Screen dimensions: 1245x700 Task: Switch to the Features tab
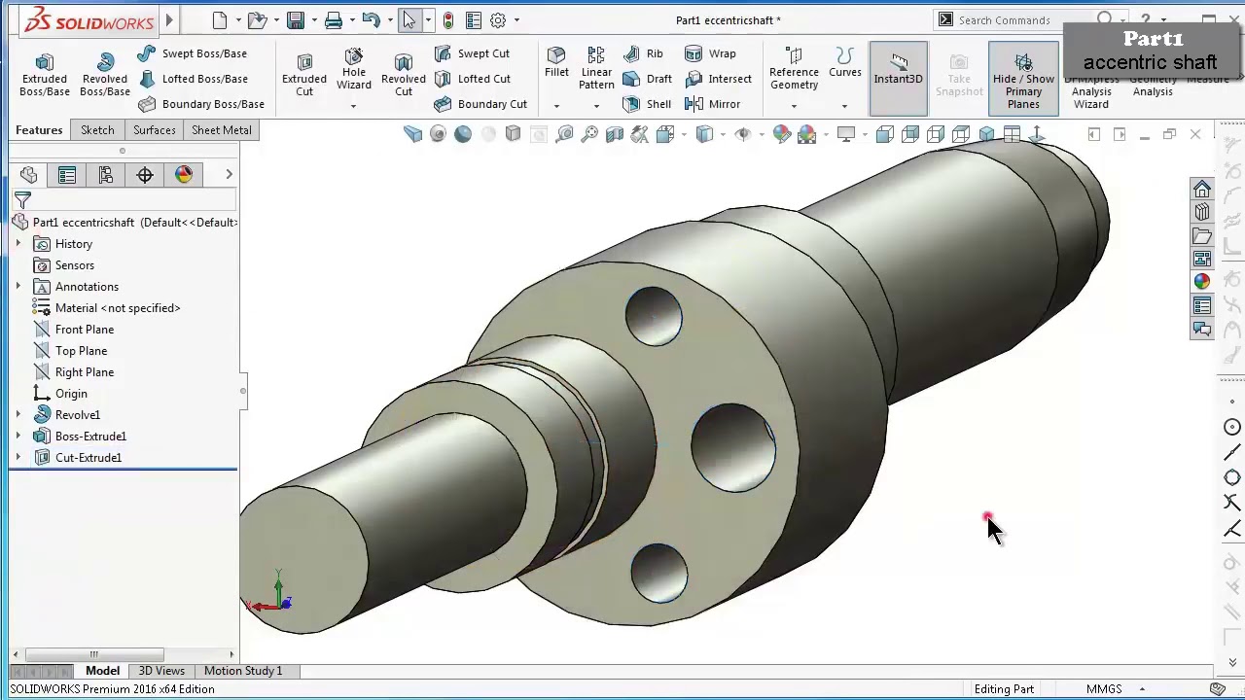point(39,130)
